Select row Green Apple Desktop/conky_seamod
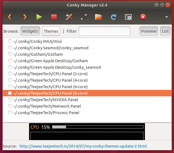 pyautogui.click(x=87, y=67)
